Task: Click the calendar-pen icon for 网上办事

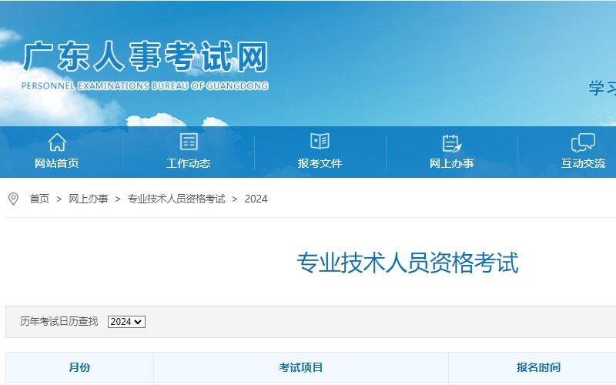Action: click(451, 142)
